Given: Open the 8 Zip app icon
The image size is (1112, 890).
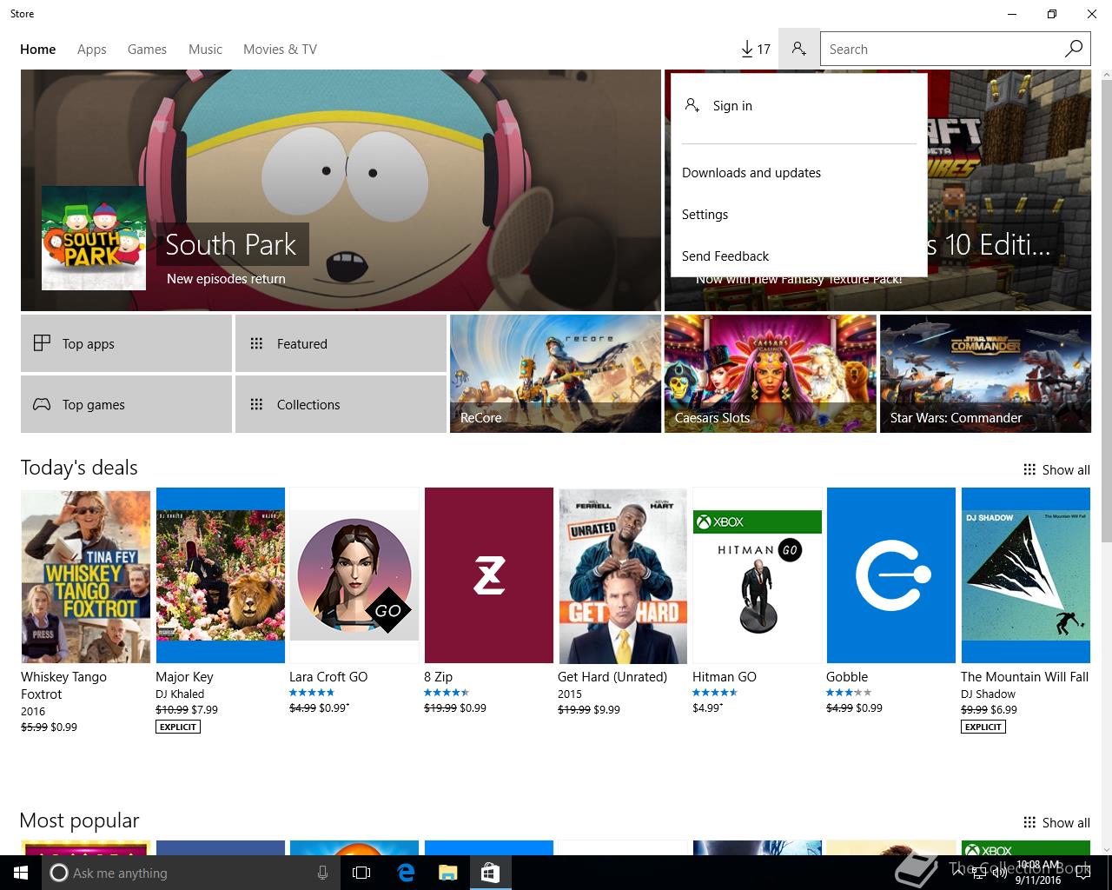Looking at the screenshot, I should click(x=489, y=575).
